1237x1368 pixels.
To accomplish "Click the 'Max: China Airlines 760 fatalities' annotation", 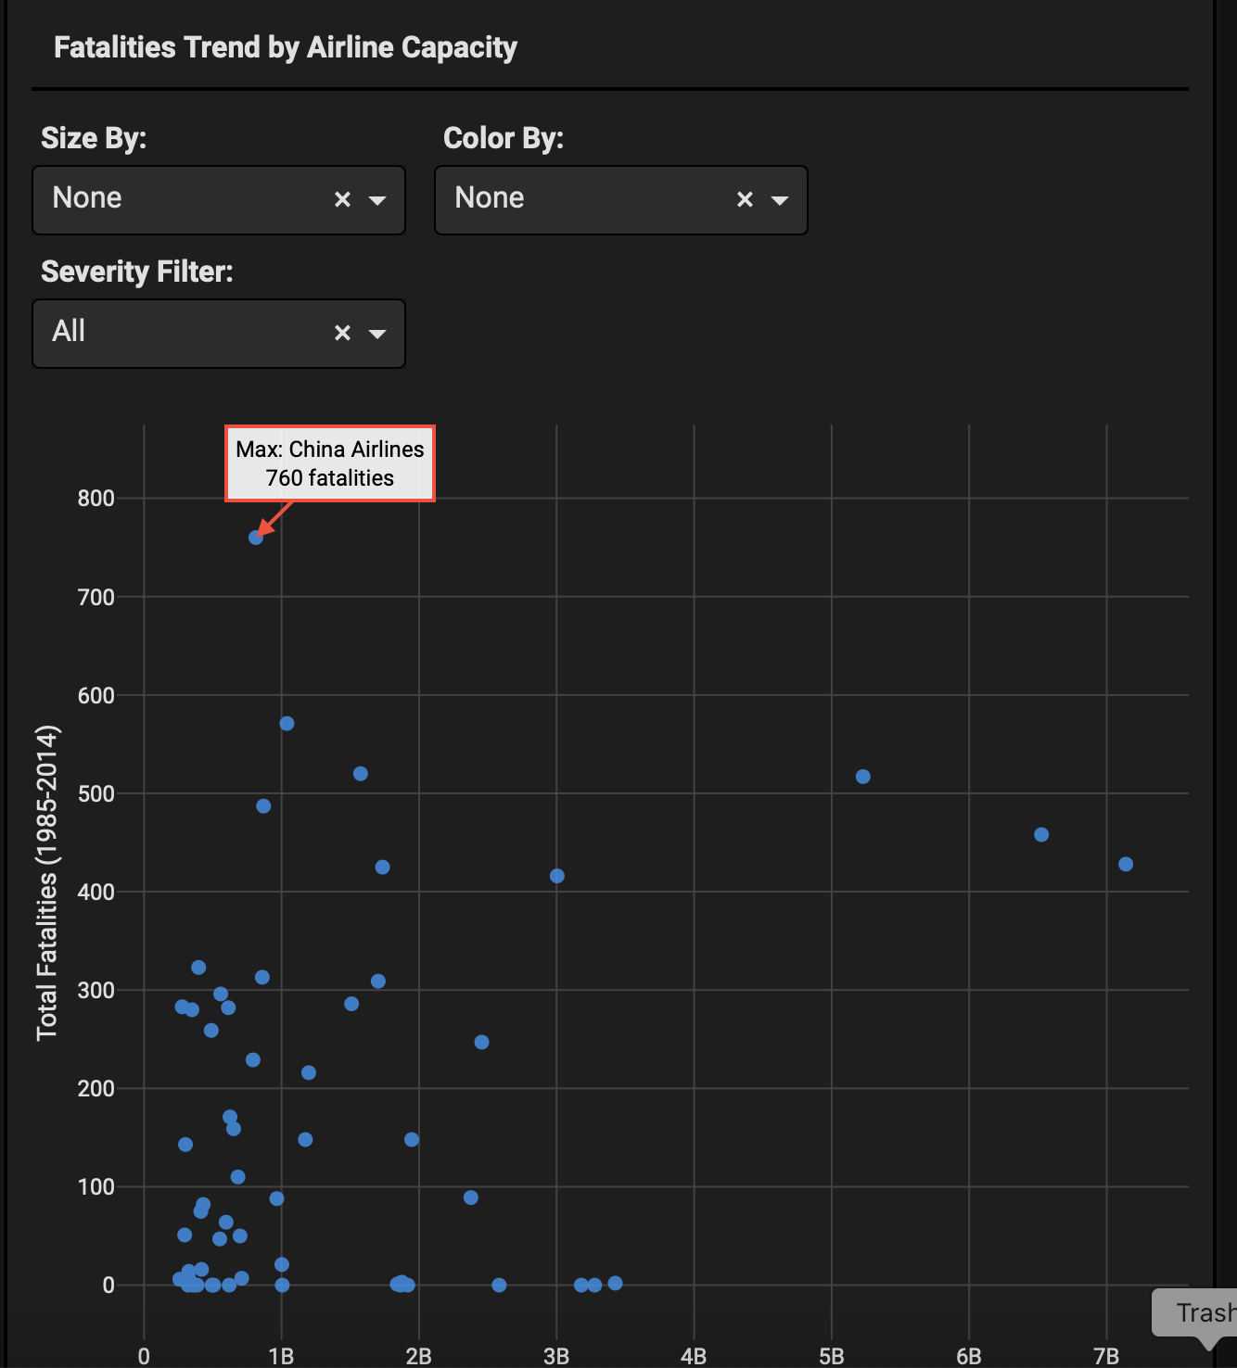I will coord(330,463).
